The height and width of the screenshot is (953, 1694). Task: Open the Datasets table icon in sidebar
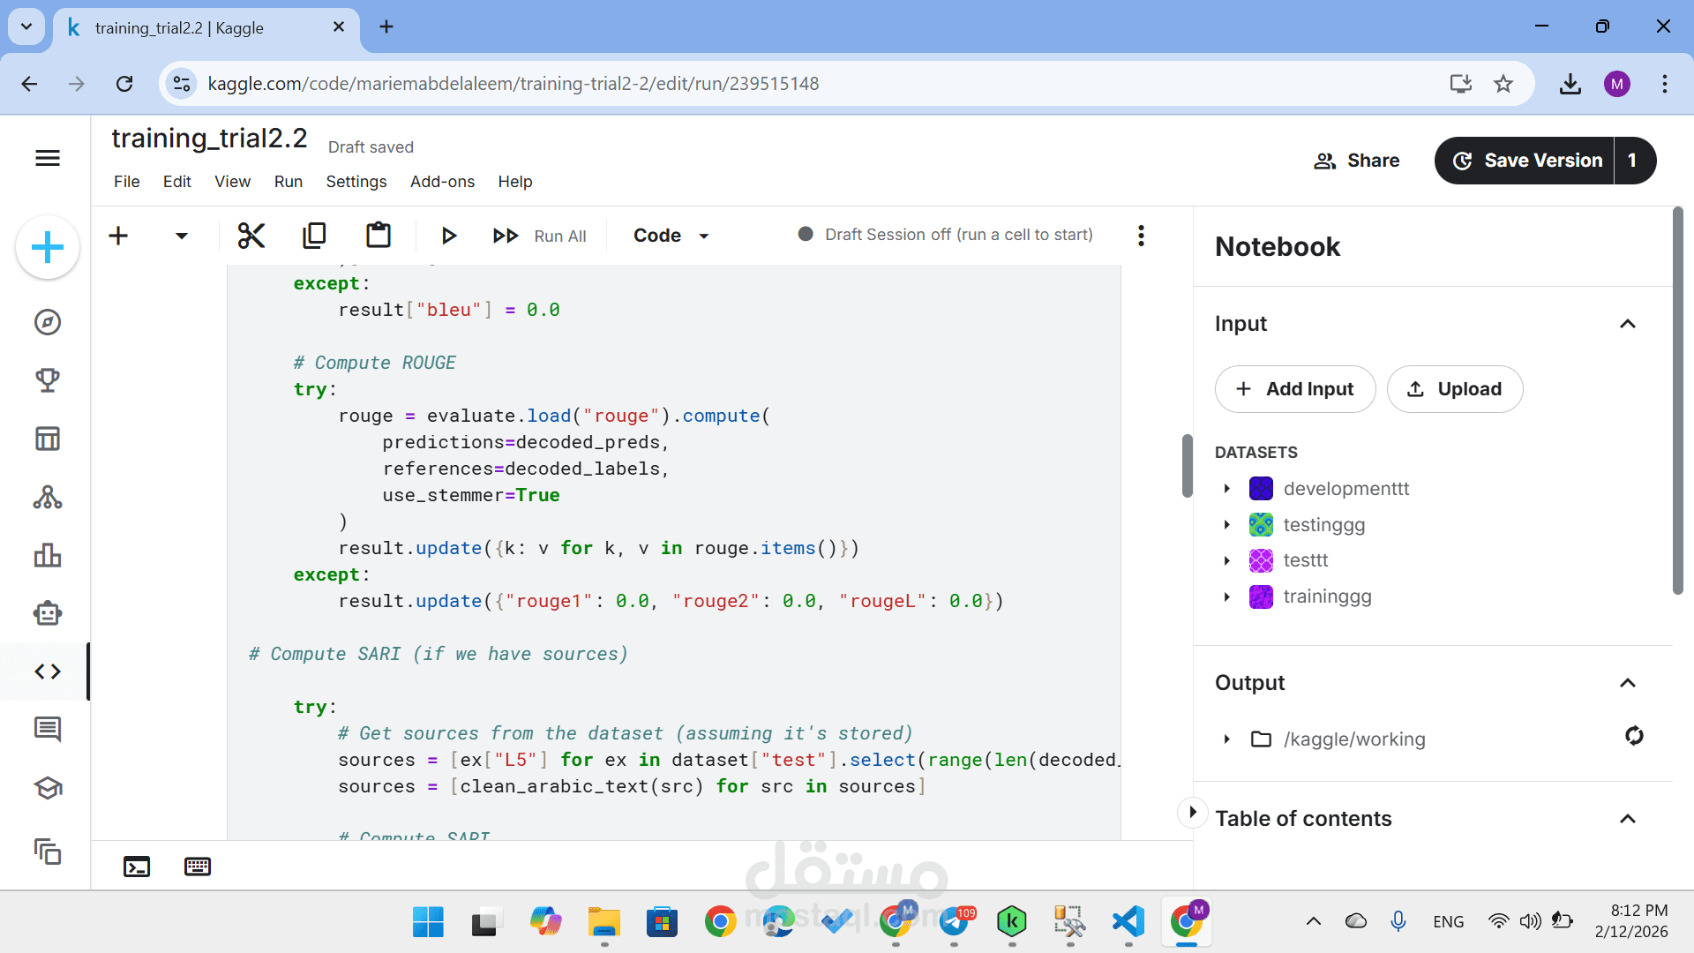[x=48, y=439]
